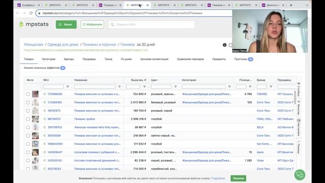Tick checkbox for SKU 175096606
325x183 pixels.
(28, 94)
